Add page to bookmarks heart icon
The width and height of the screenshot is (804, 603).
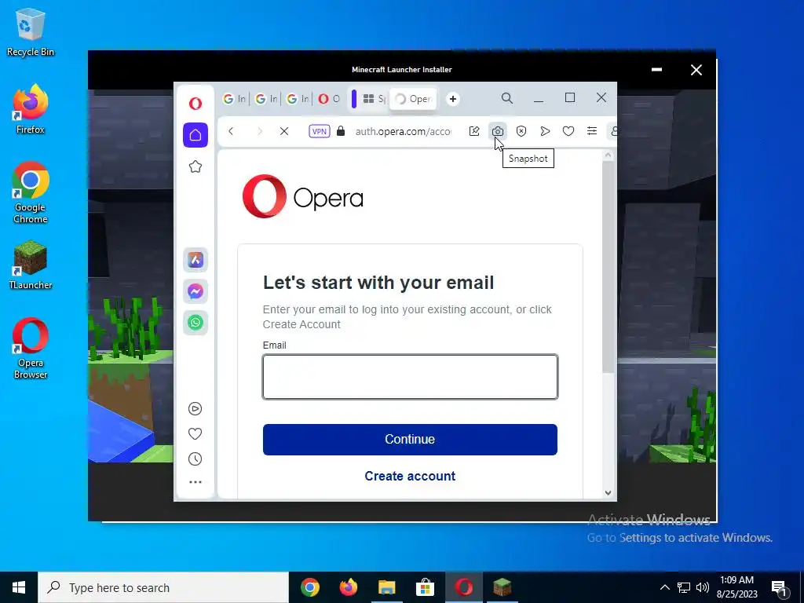(x=568, y=131)
